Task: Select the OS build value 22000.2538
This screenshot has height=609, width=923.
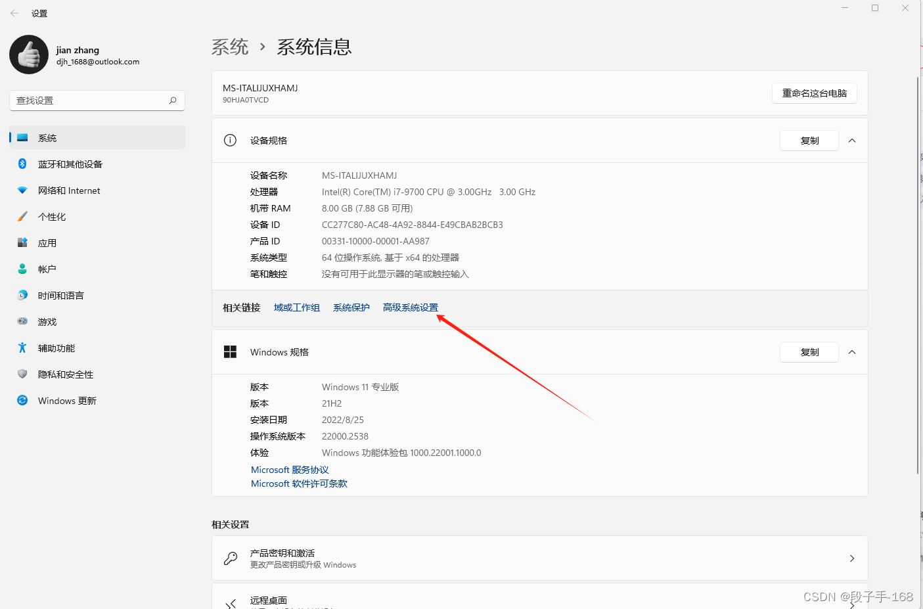Action: [x=345, y=436]
